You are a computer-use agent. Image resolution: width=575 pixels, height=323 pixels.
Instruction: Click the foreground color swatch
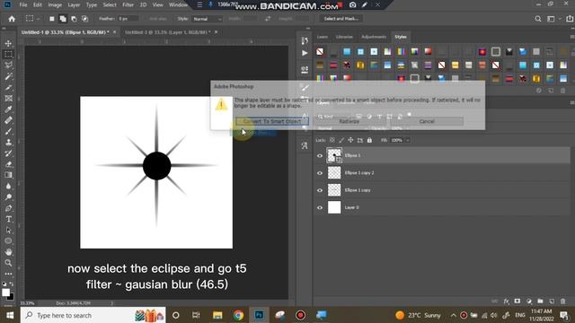pyautogui.click(x=5, y=292)
